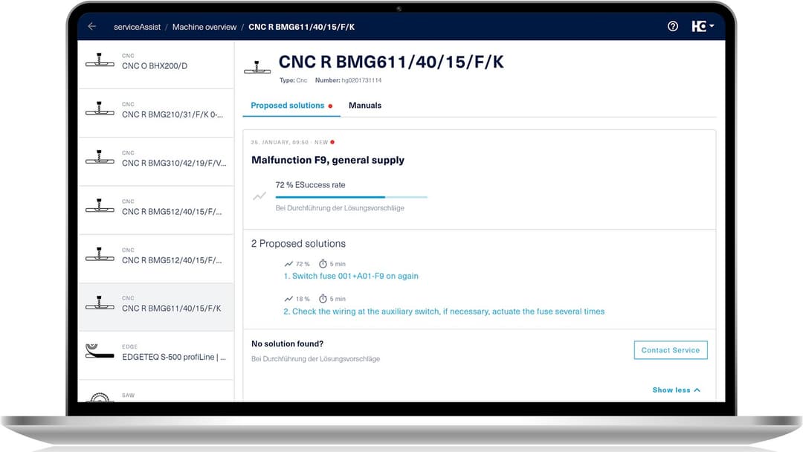
Task: Open the Malfunction F9, general supply heading
Action: tap(328, 161)
